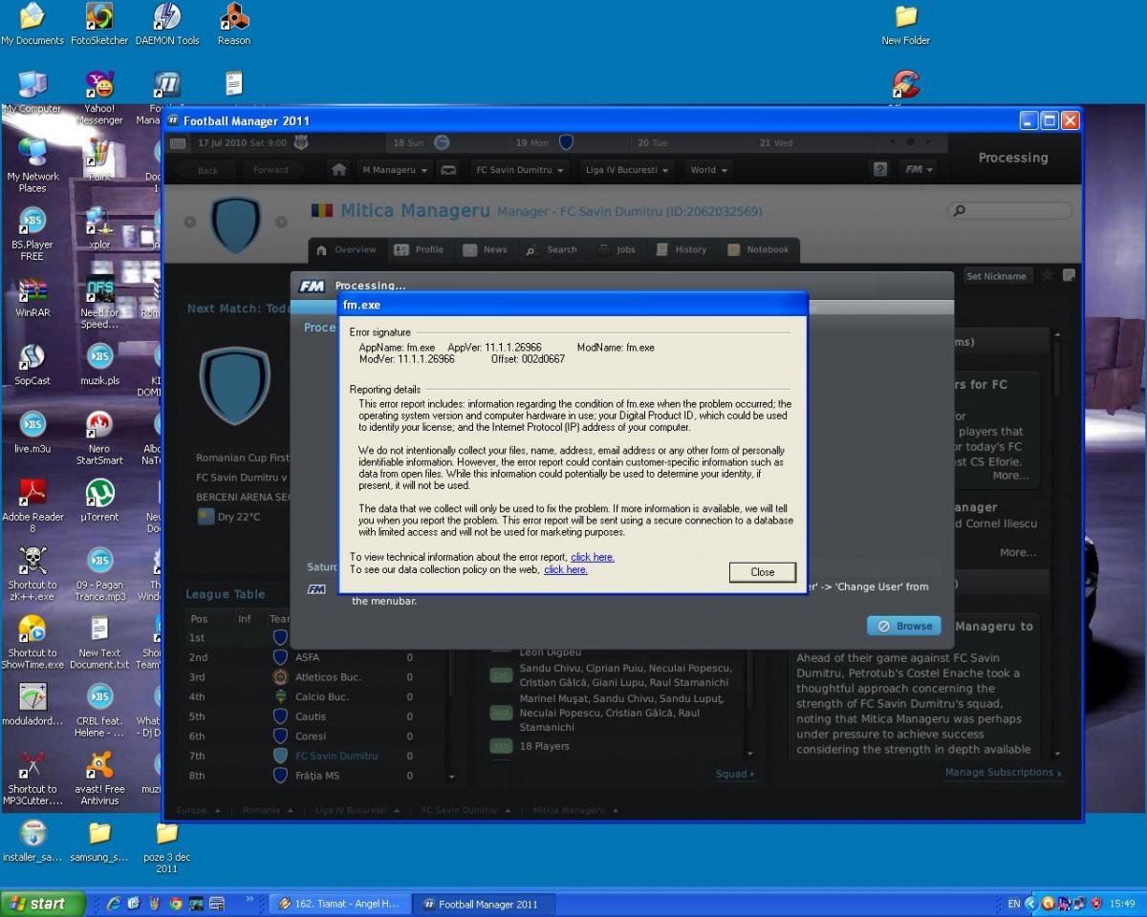Click the help question mark icon
Viewport: 1147px width, 917px height.
click(880, 169)
